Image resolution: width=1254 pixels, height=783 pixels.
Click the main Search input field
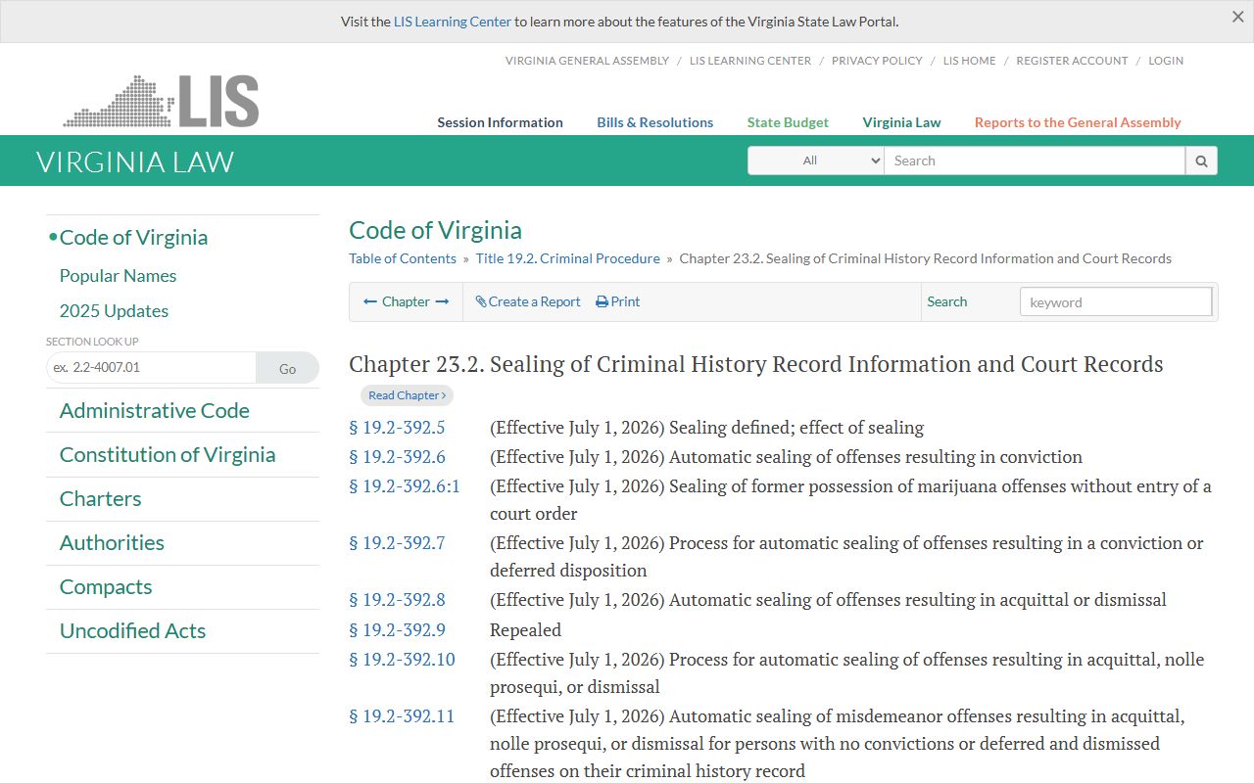click(x=1035, y=161)
